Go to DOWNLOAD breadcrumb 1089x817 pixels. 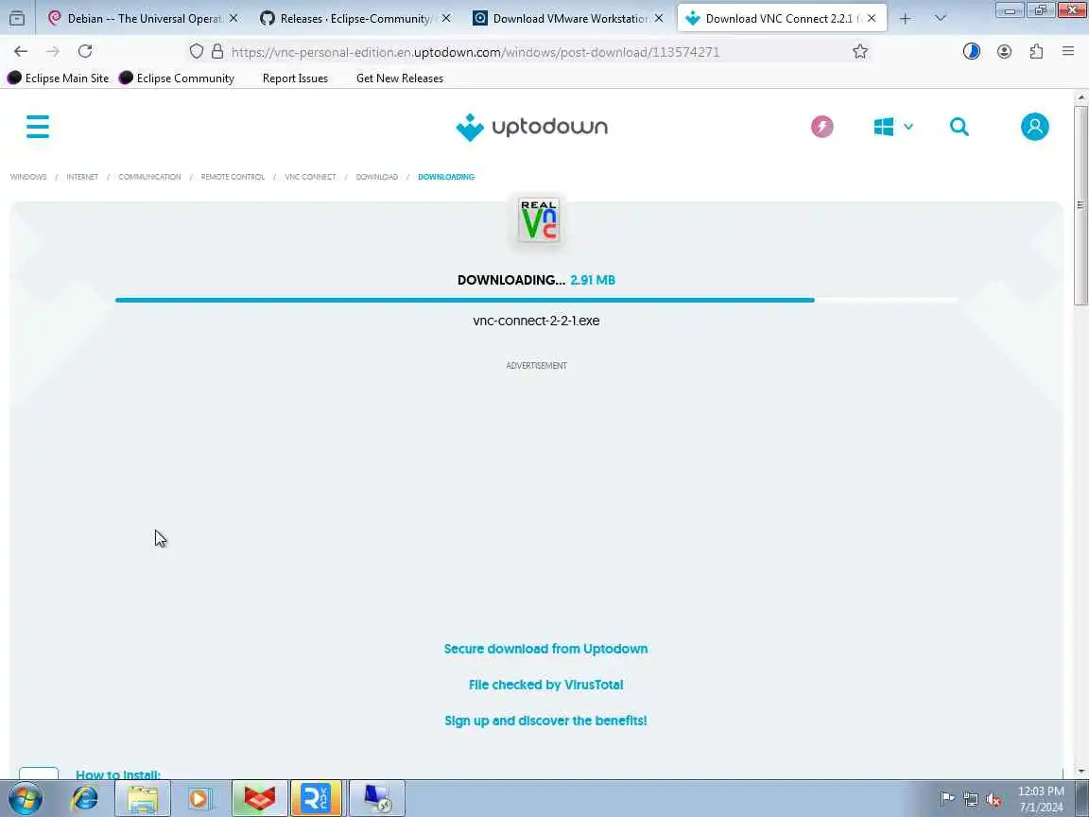click(377, 177)
